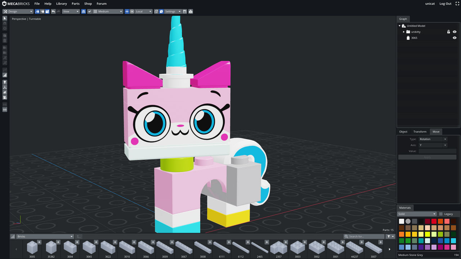The width and height of the screenshot is (461, 259).
Task: Click the move gizmo icon before Local
Action: point(127,12)
